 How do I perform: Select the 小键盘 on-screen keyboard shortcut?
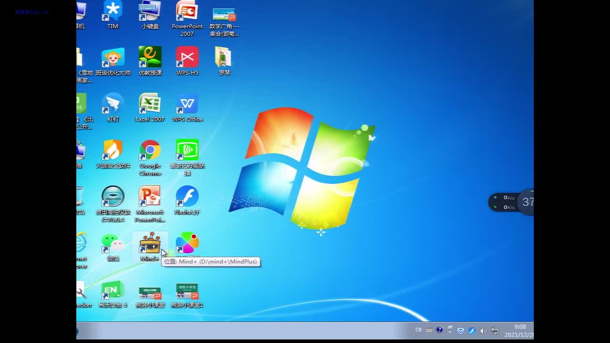(x=150, y=15)
